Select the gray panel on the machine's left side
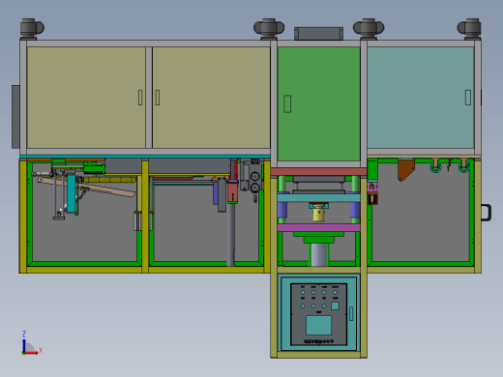This screenshot has height=377, width=503. 15,117
